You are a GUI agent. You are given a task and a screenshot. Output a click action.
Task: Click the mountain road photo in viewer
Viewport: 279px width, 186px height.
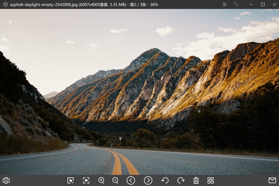139,92
